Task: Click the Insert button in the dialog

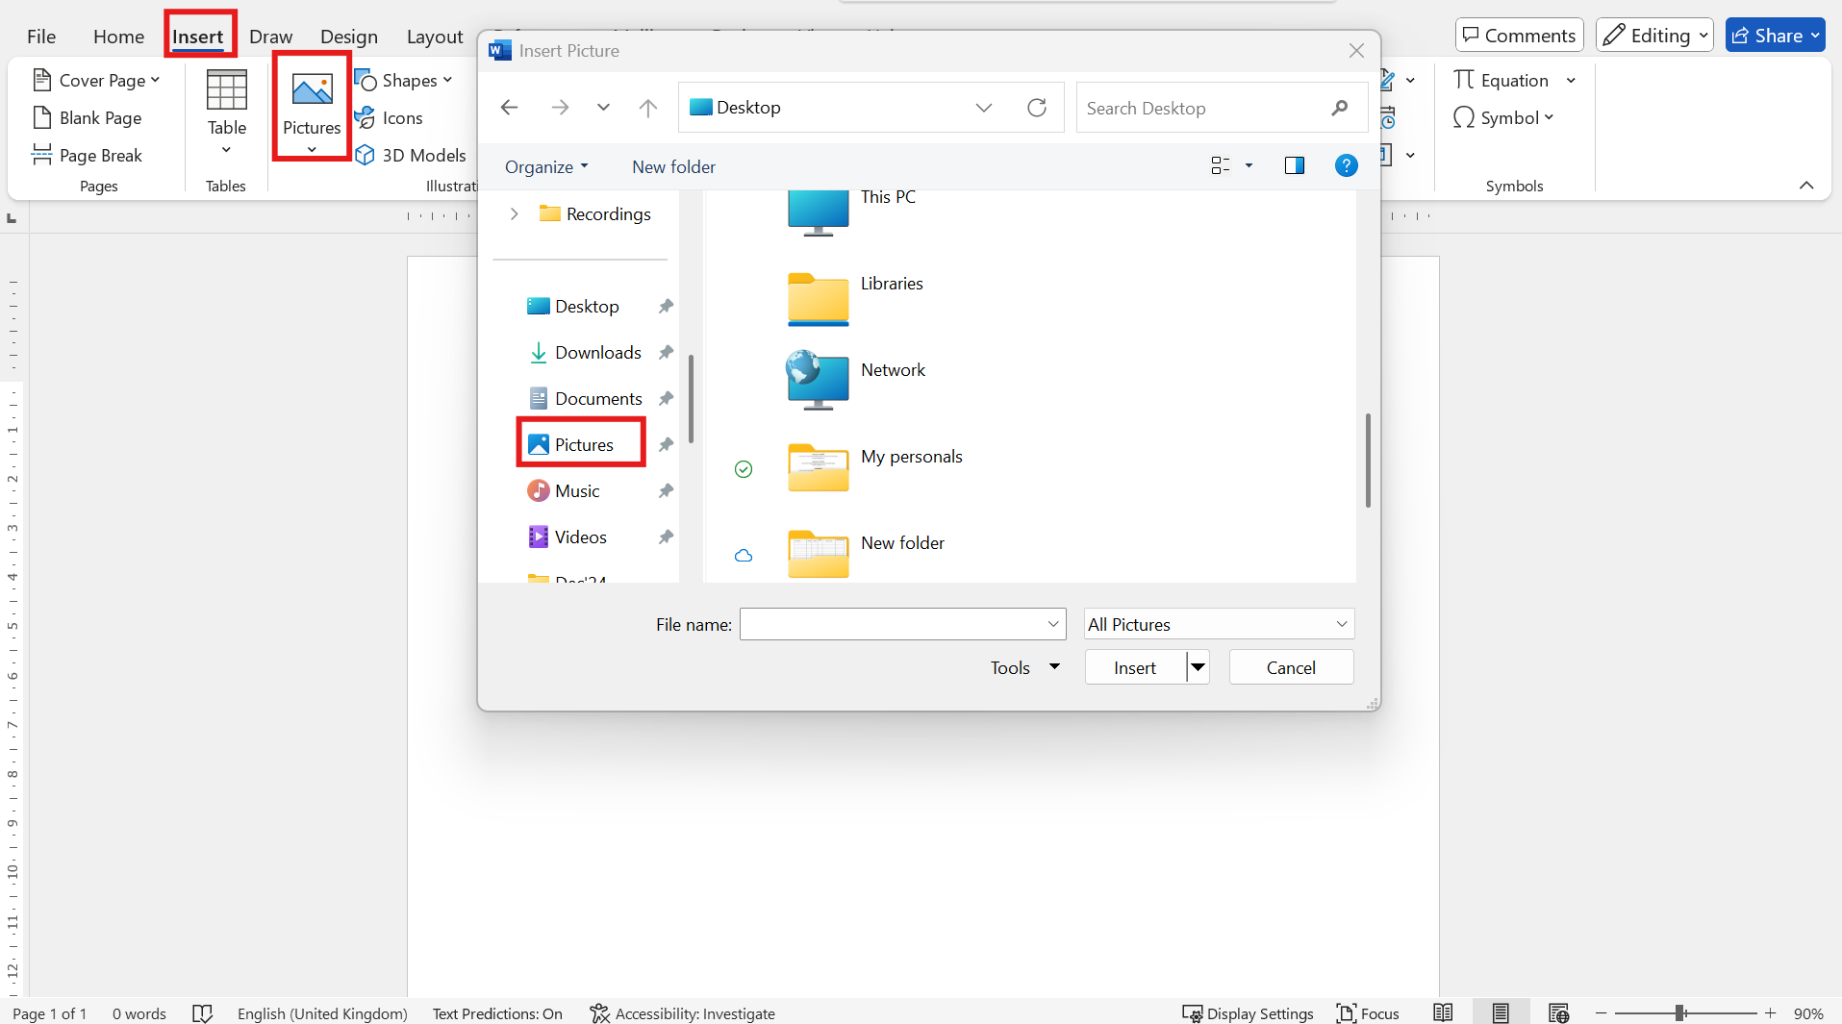Action: (1135, 667)
